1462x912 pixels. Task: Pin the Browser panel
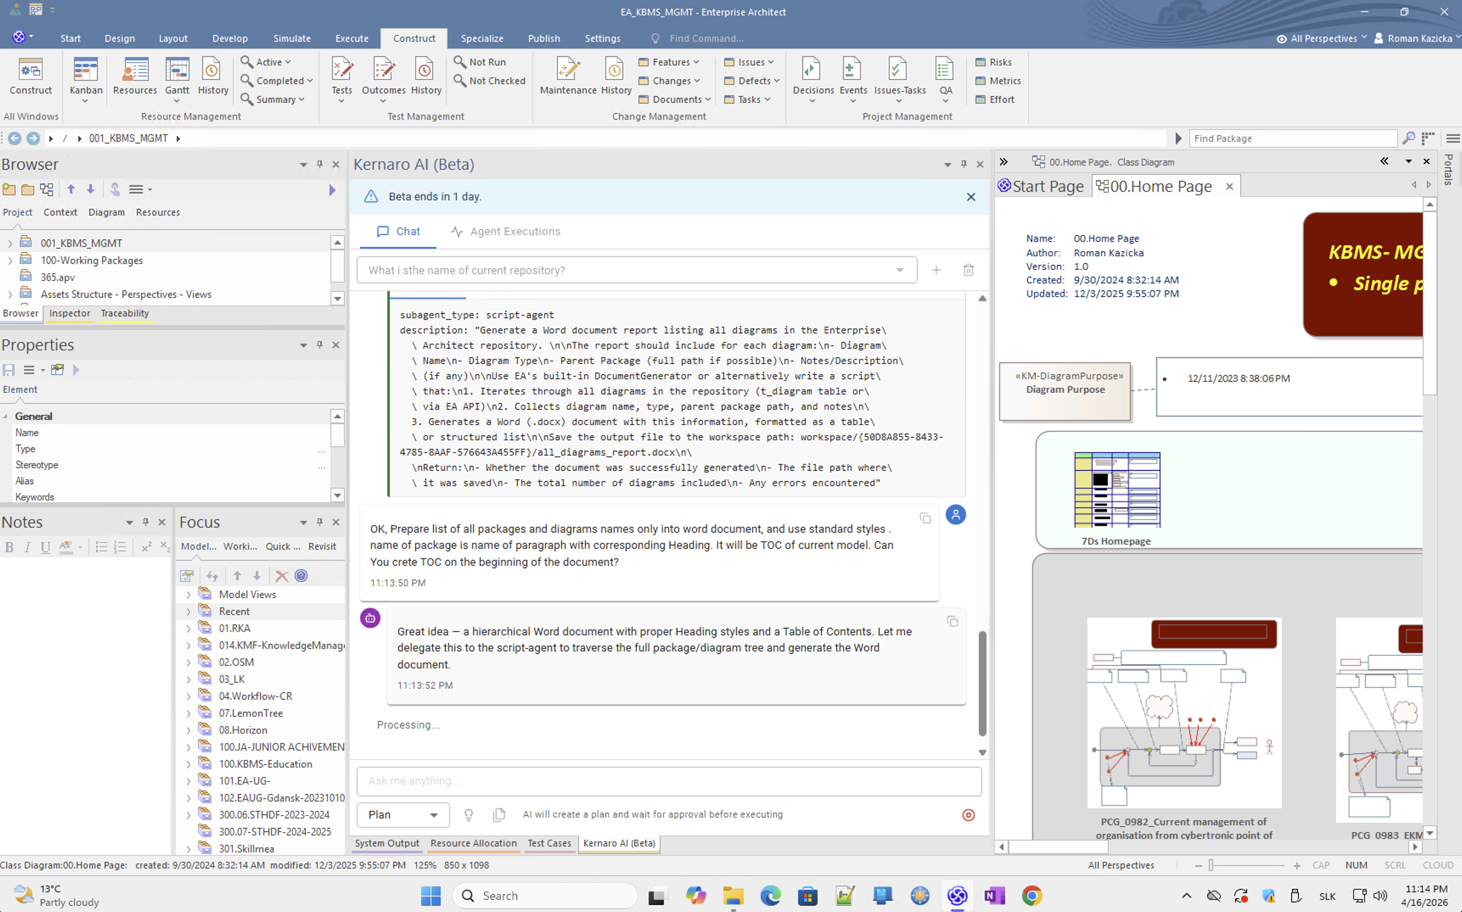tap(320, 164)
